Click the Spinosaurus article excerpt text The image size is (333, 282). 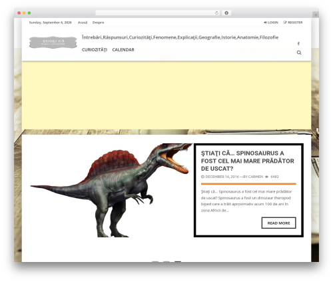pyautogui.click(x=246, y=201)
